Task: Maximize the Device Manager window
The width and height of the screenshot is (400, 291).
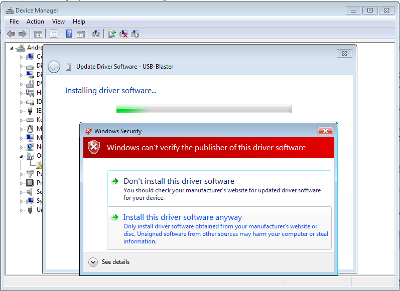Action: tap(370, 10)
